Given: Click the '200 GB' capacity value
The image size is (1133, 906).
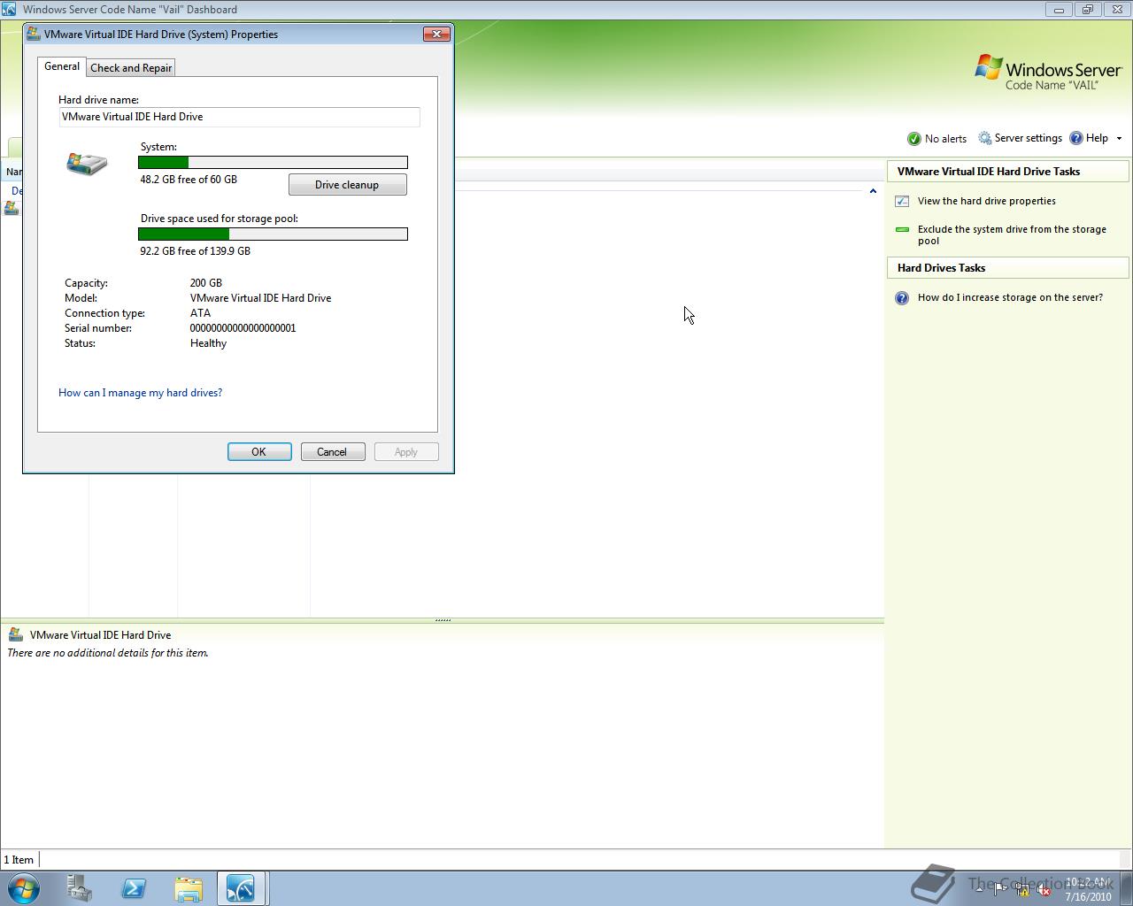Looking at the screenshot, I should point(205,283).
